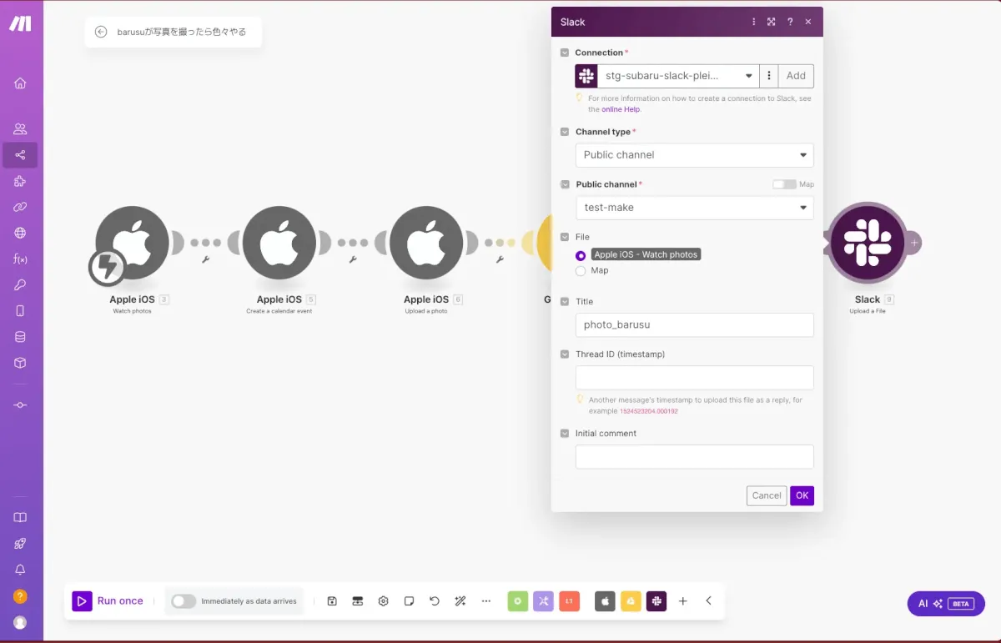Screen dimensions: 1001x643
Task: Click the Add connection button
Action: (796, 76)
